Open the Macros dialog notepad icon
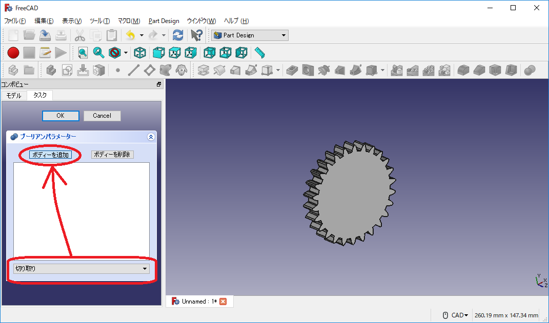Viewport: 549px width, 323px height. pyautogui.click(x=45, y=53)
